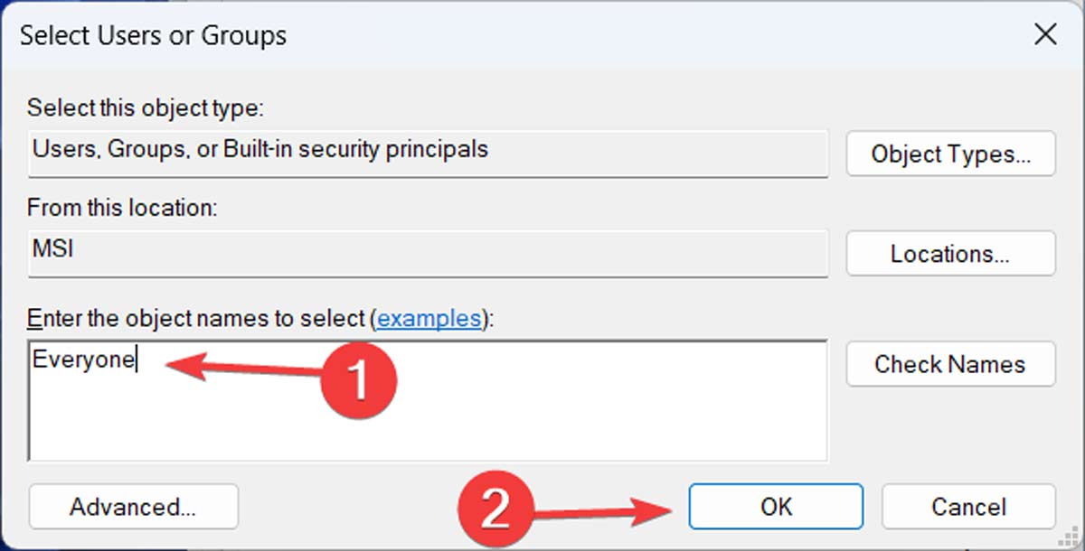Image resolution: width=1085 pixels, height=551 pixels.
Task: Open the Advanced search dialog
Action: 133,507
